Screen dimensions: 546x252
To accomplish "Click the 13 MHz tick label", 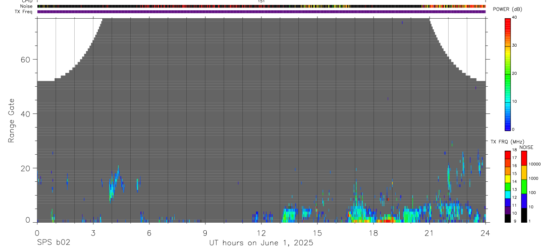I will (x=514, y=190).
